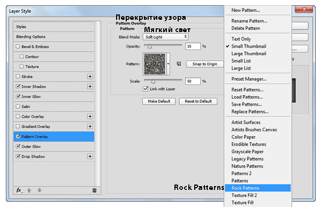The image size is (321, 207).
Task: Adjust the Opacity slider handle
Action: pos(150,47)
